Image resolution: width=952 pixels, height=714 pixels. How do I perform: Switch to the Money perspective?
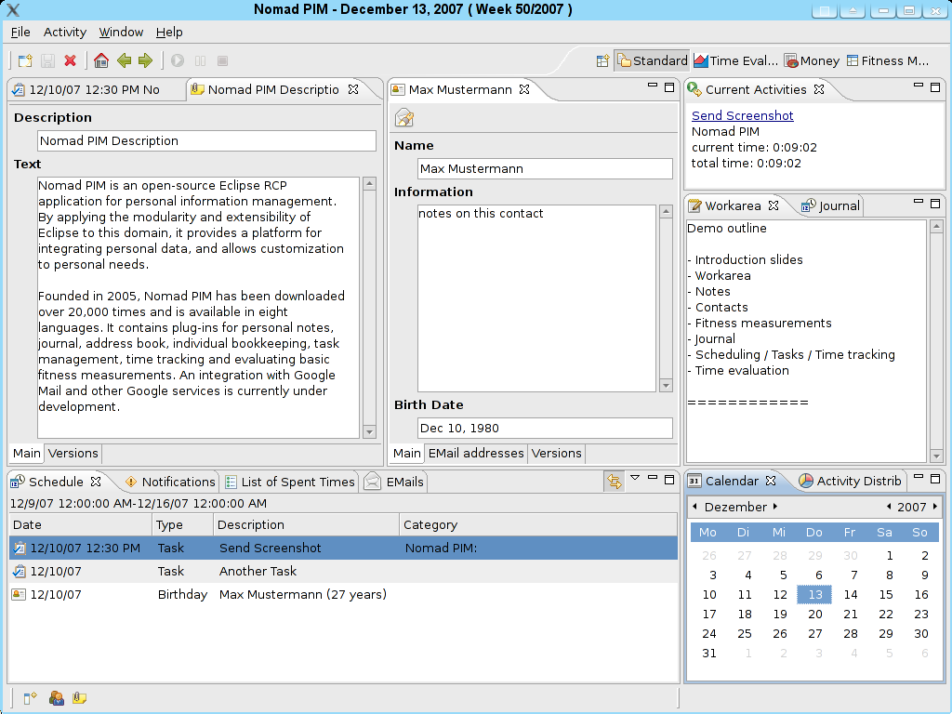tap(812, 60)
